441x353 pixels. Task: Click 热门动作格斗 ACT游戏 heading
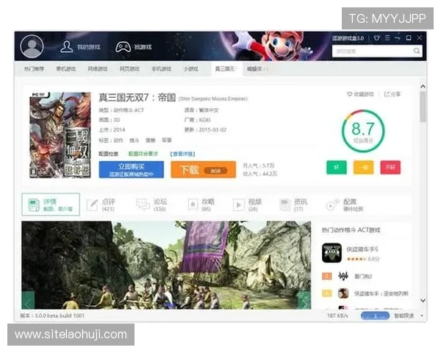[351, 230]
